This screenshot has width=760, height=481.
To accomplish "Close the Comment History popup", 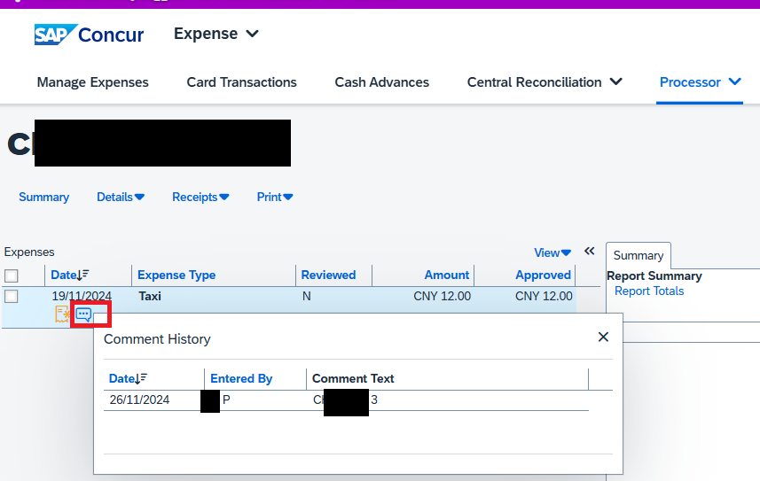I will pyautogui.click(x=603, y=337).
